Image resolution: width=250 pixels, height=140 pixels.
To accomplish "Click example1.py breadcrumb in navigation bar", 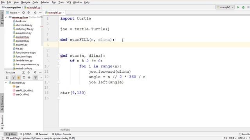I will point(32,7).
